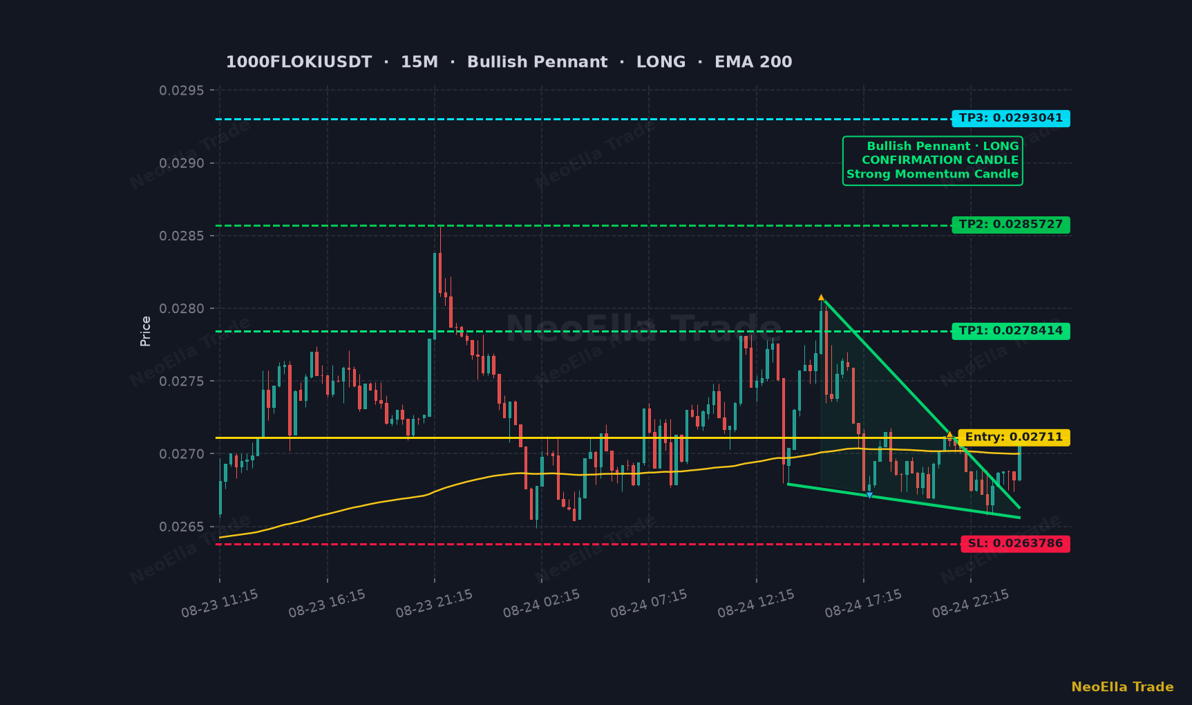Click the 0.0290 price axis label
Image resolution: width=1192 pixels, height=705 pixels.
(182, 163)
